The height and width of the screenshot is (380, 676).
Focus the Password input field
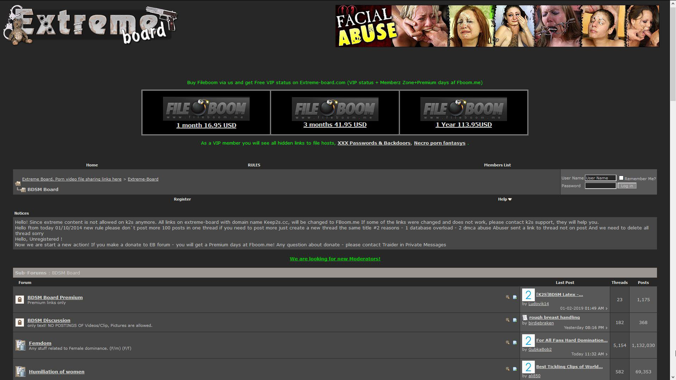pyautogui.click(x=600, y=186)
